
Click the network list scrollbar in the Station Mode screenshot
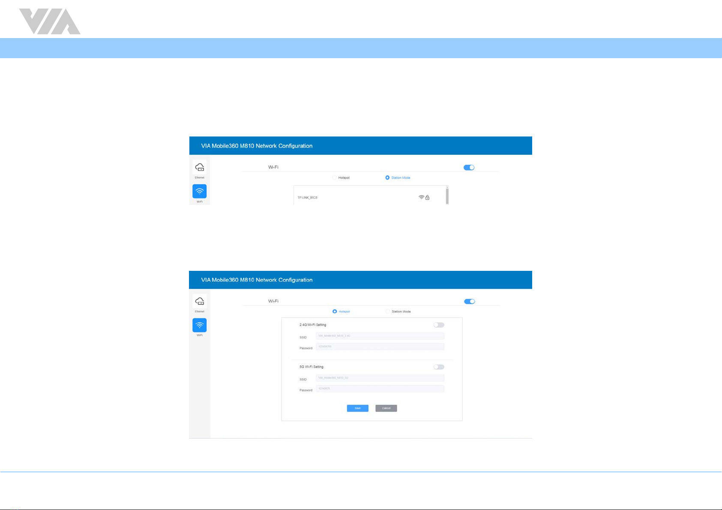pos(447,195)
